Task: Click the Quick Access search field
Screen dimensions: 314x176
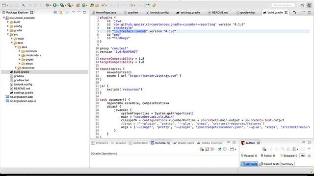Action: [283, 5]
